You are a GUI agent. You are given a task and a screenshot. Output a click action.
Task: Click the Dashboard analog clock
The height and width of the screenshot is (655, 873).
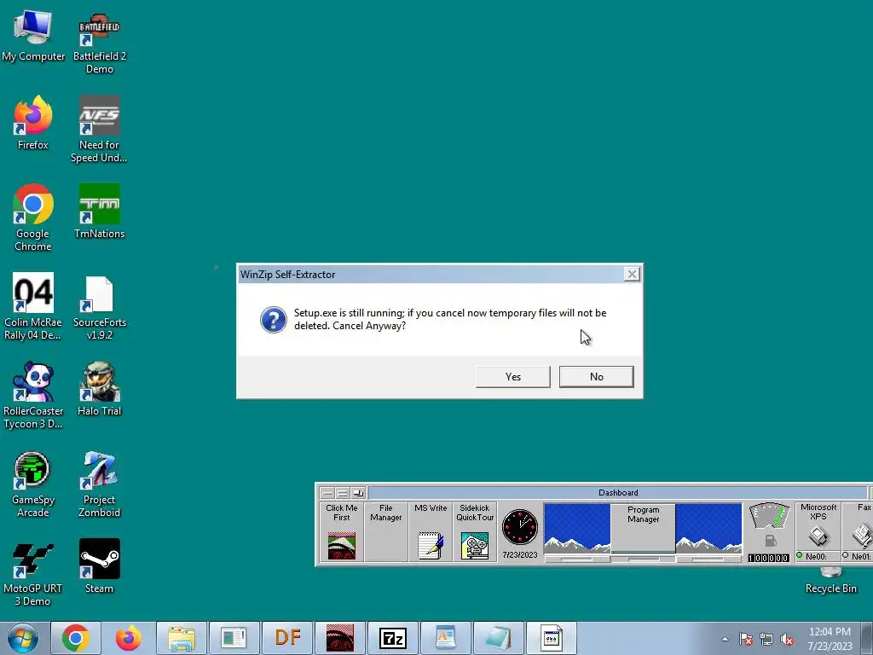click(x=520, y=527)
